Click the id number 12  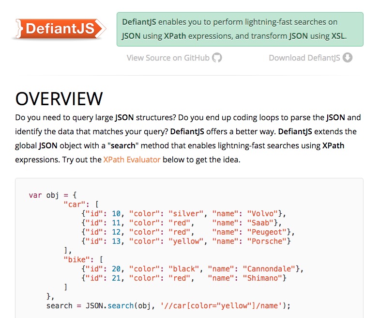point(116,232)
